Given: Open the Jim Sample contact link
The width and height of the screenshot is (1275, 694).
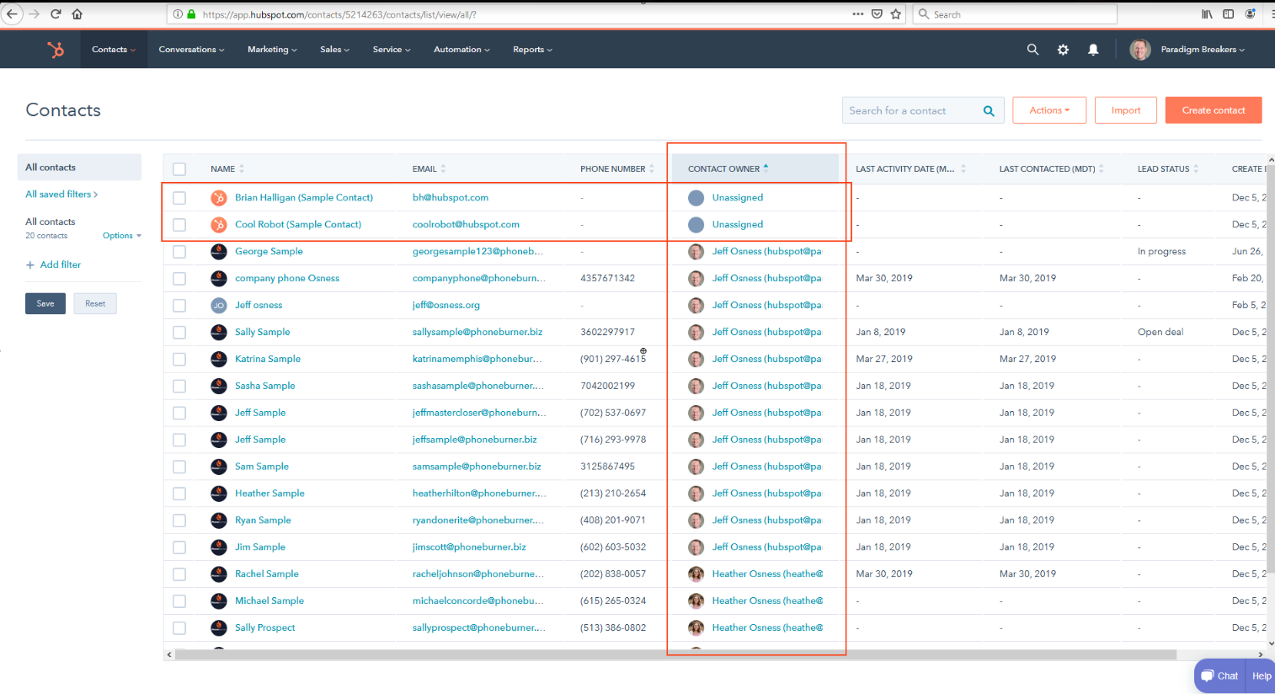Looking at the screenshot, I should [260, 547].
